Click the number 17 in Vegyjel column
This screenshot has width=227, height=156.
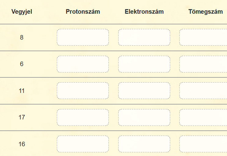click(x=22, y=117)
